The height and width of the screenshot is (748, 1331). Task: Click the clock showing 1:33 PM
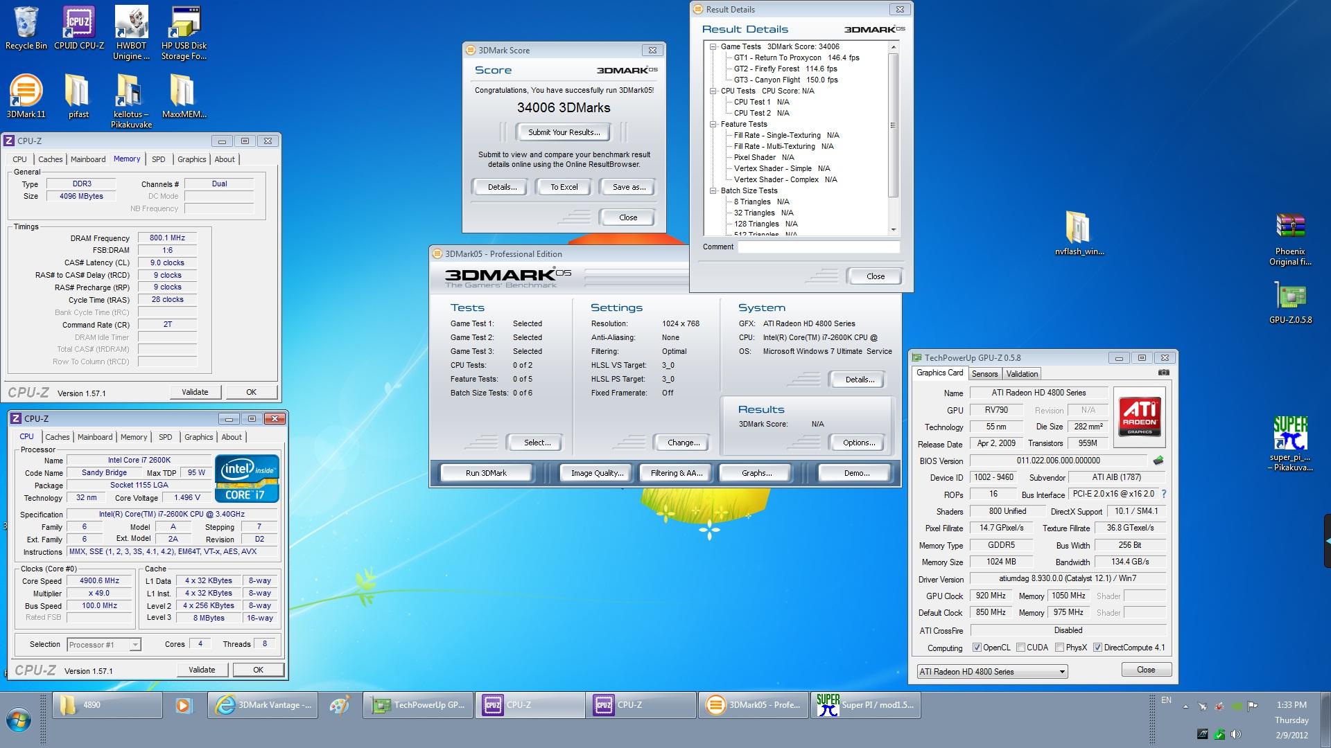click(1291, 705)
